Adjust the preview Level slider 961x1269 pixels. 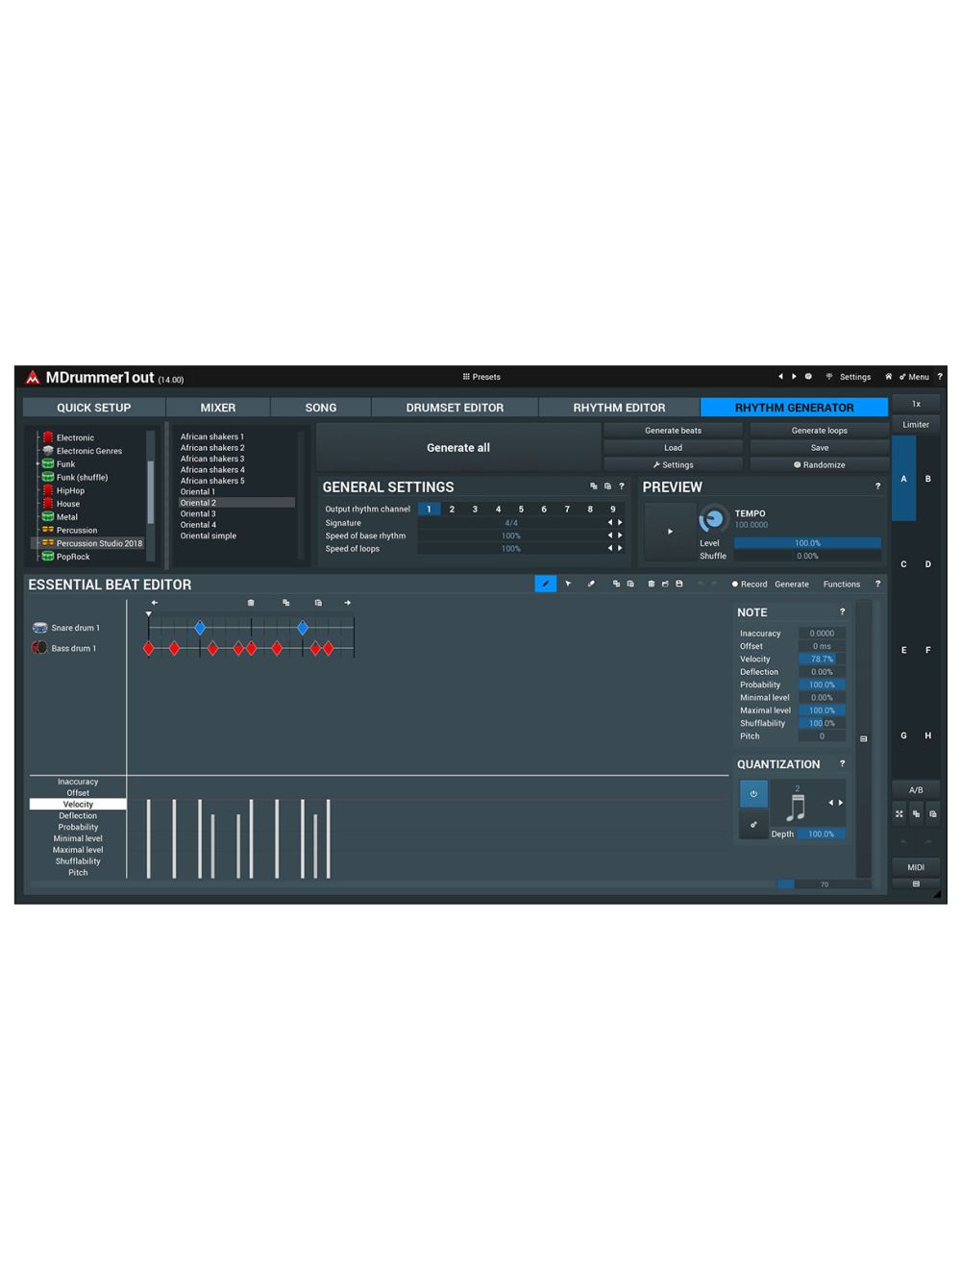coord(807,543)
